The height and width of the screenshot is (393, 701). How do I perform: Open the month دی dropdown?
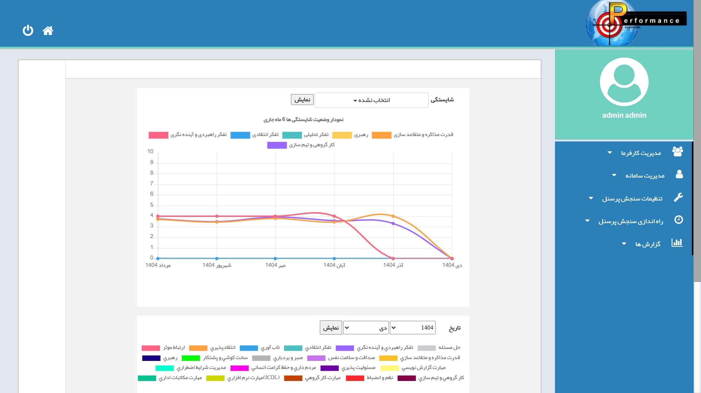tap(365, 328)
